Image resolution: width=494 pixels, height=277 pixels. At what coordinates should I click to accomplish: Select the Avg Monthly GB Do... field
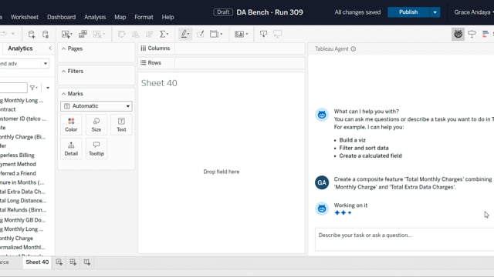[22, 220]
